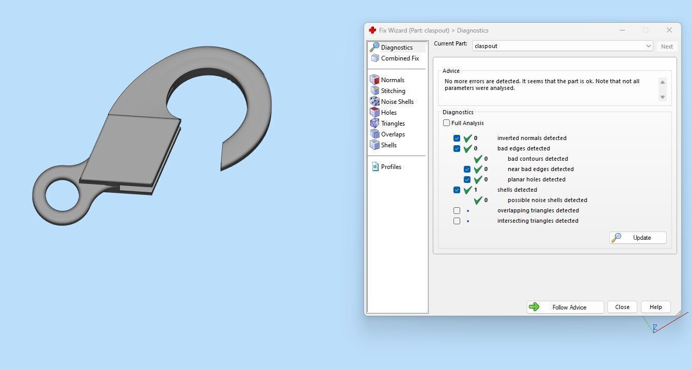Open the Triangles fix icon
Screen dimensions: 692x370
pyautogui.click(x=374, y=124)
